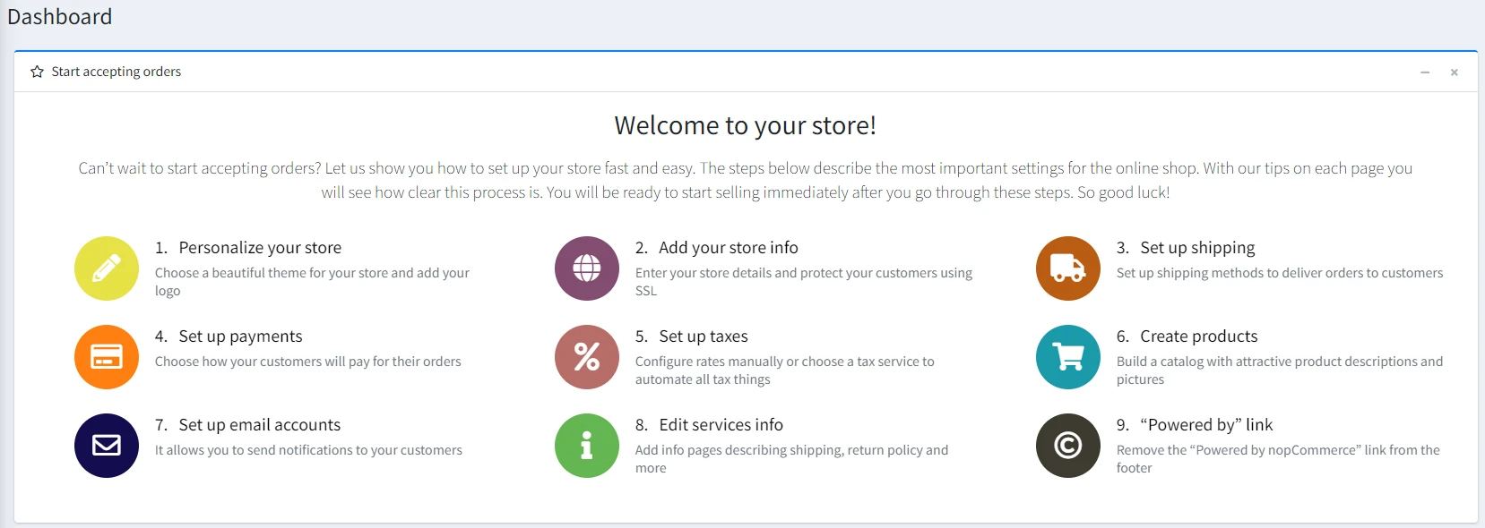Click the purple globe store info icon
The height and width of the screenshot is (528, 1485).
587,268
